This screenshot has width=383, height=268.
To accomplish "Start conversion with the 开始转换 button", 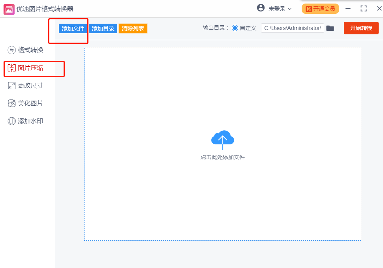I will point(361,28).
